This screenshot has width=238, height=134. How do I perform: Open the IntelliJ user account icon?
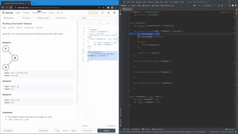194,6
